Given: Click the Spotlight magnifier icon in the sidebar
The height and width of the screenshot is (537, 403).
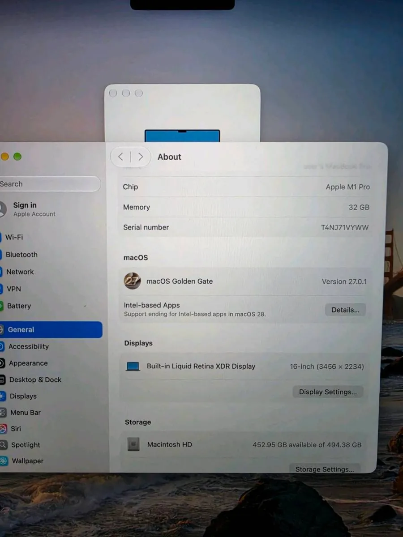Looking at the screenshot, I should [3, 445].
